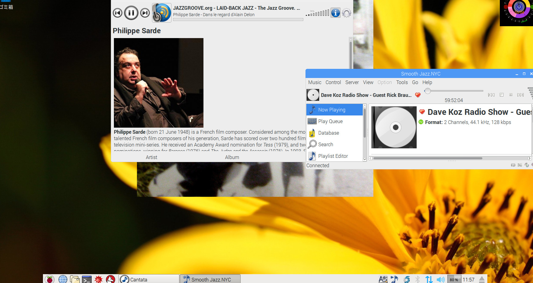Pause playback in Cantata player
Viewport: 533px width, 283px height.
pyautogui.click(x=131, y=13)
